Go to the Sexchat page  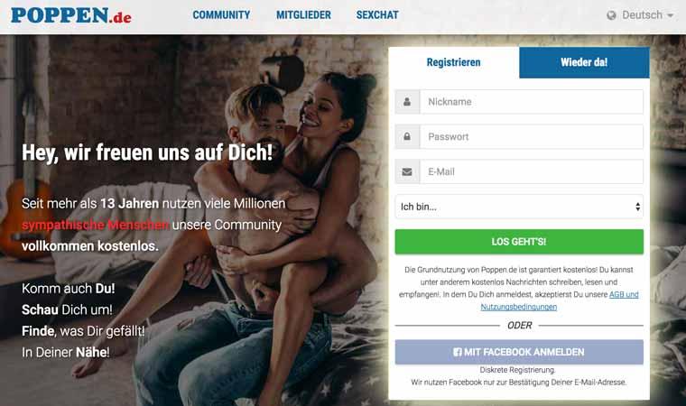tap(377, 14)
